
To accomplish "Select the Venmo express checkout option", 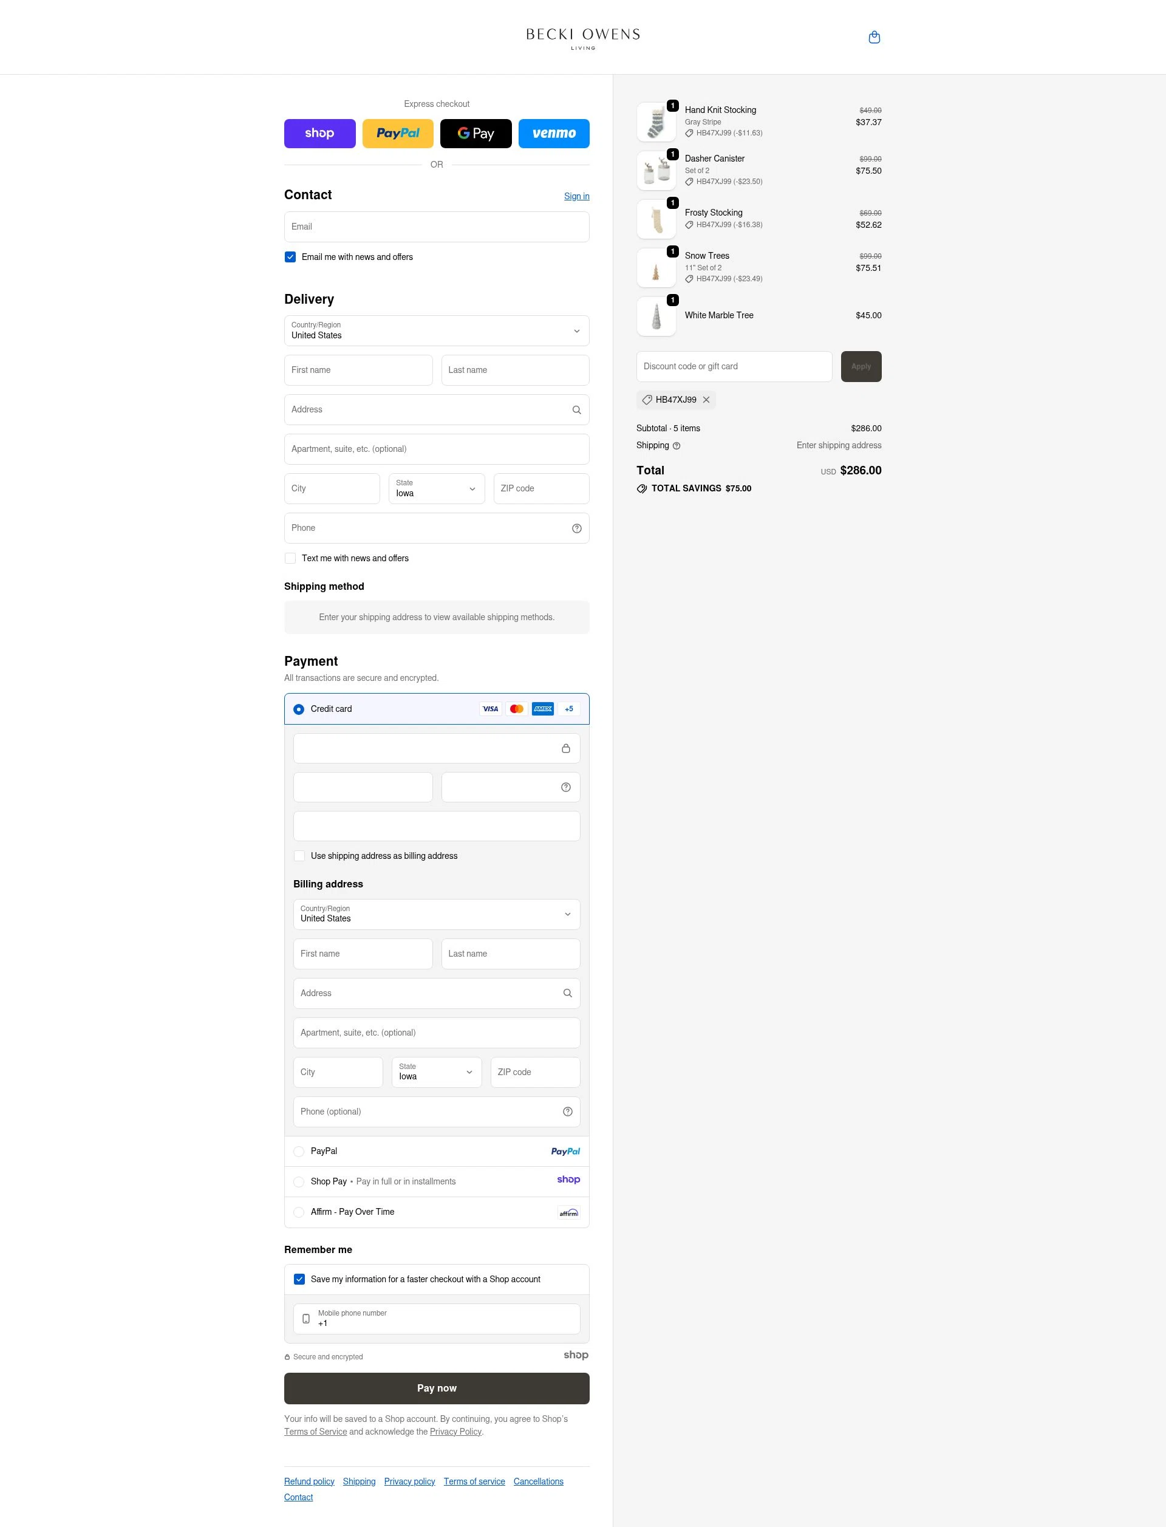I will (554, 133).
